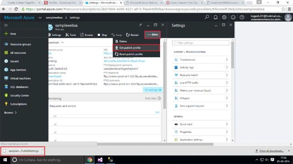Click the Browse toolbar button
This screenshot has height=164, width=293.
pyautogui.click(x=87, y=35)
